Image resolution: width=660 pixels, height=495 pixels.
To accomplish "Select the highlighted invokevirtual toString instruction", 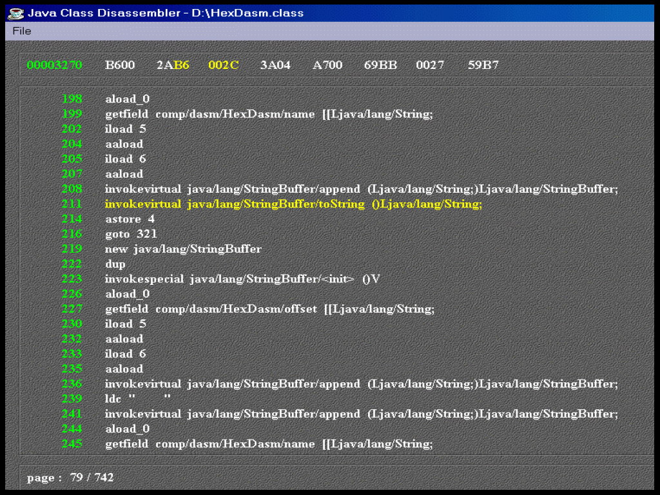I will tap(293, 204).
